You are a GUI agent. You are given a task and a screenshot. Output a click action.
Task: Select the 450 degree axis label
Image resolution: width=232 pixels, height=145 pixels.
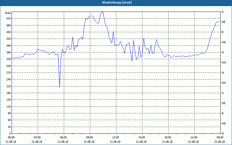pyautogui.click(x=9, y=32)
